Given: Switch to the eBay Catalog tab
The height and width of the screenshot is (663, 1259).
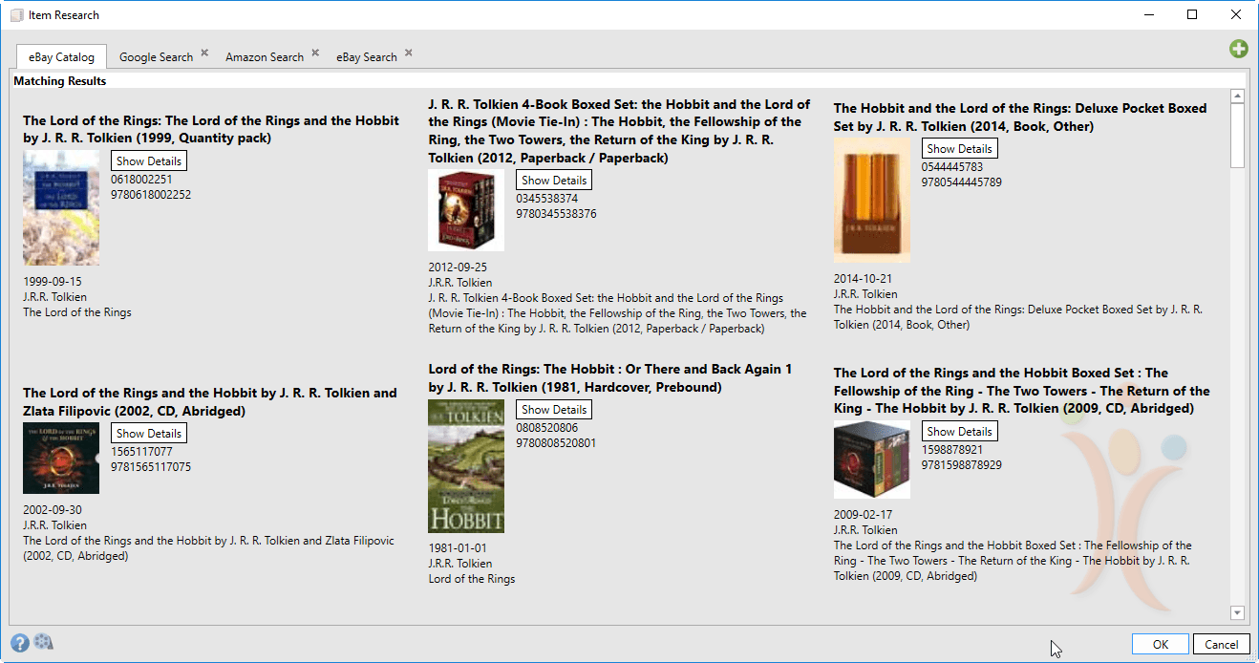Looking at the screenshot, I should click(62, 56).
